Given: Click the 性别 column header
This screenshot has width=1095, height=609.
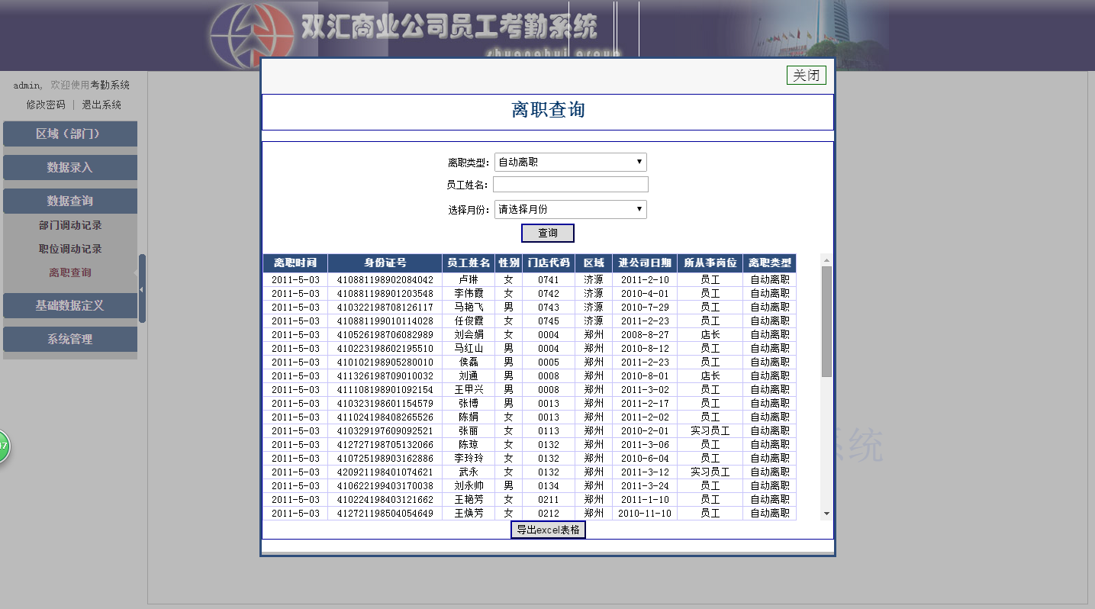Looking at the screenshot, I should (509, 263).
